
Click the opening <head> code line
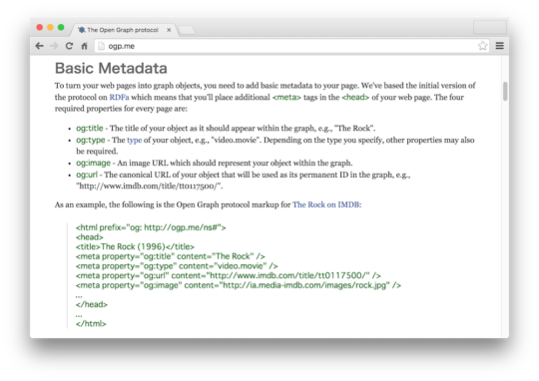pos(90,237)
